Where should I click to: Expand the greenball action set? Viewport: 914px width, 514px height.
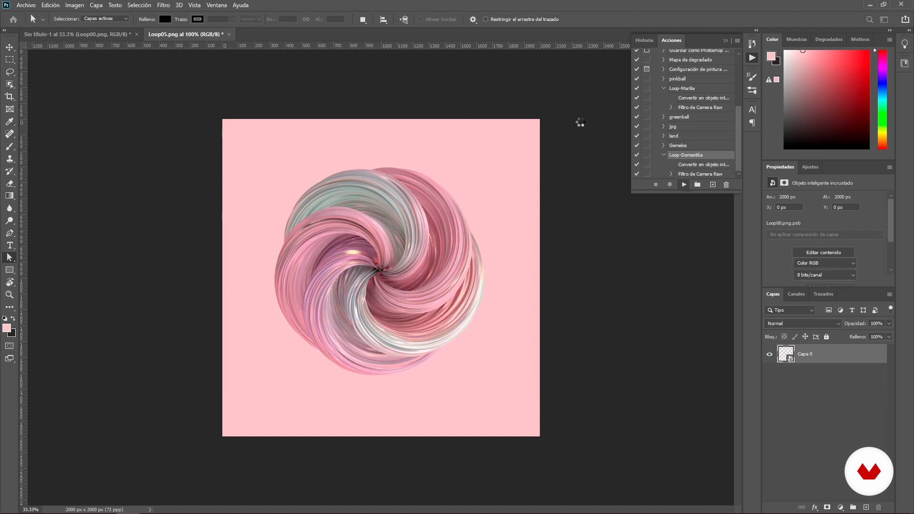663,117
